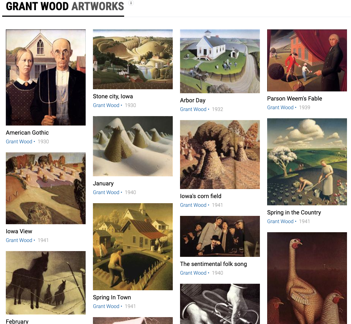
Task: Click Grant Wood link under American Gothic
Action: [x=19, y=142]
